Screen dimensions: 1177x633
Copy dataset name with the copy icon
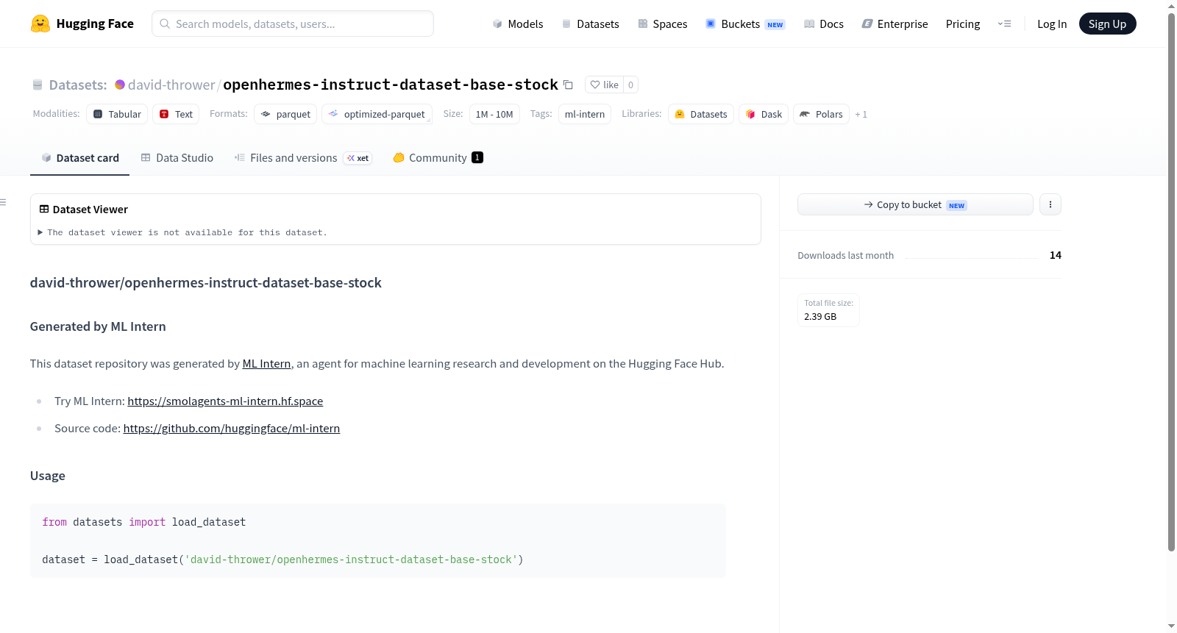(x=568, y=85)
